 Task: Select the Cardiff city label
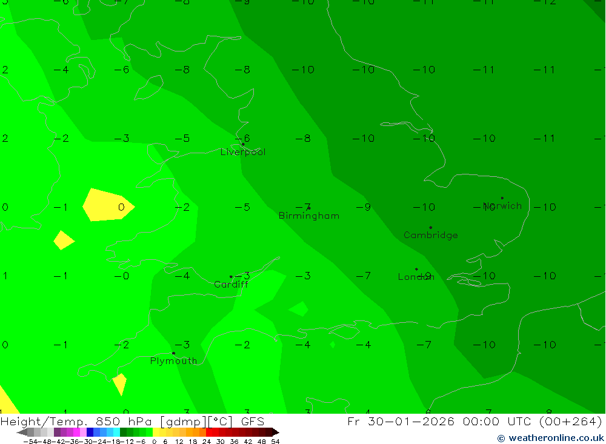point(231,285)
